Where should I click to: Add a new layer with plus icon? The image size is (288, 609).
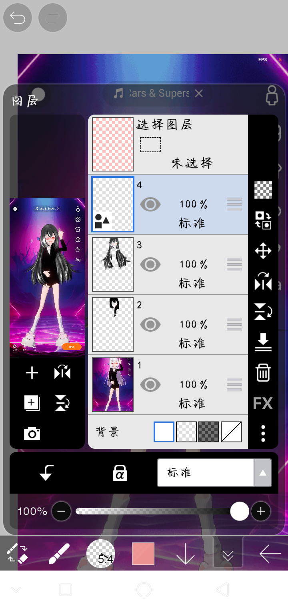point(32,373)
